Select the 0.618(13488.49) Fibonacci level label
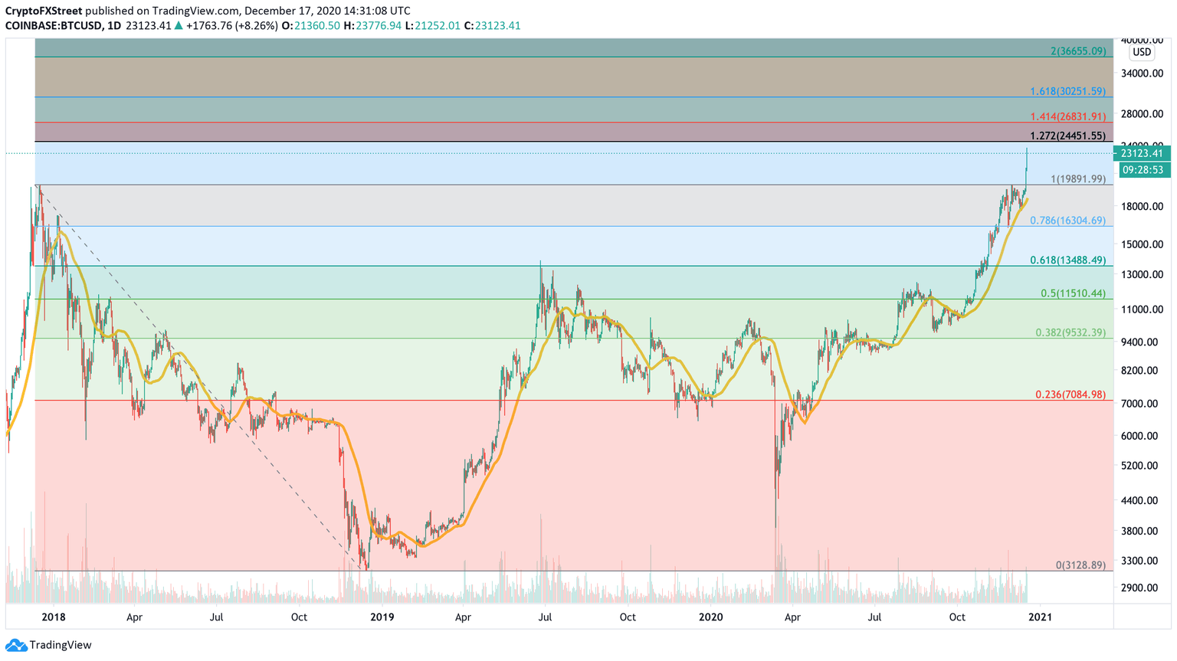Viewport: 1177px width, 661px height. pos(1067,260)
